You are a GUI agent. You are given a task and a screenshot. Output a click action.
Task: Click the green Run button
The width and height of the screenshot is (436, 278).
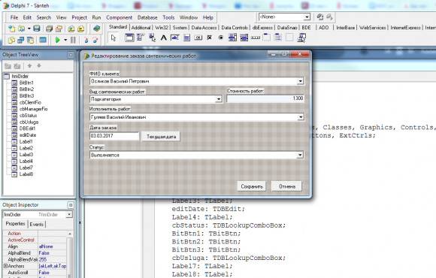point(58,40)
